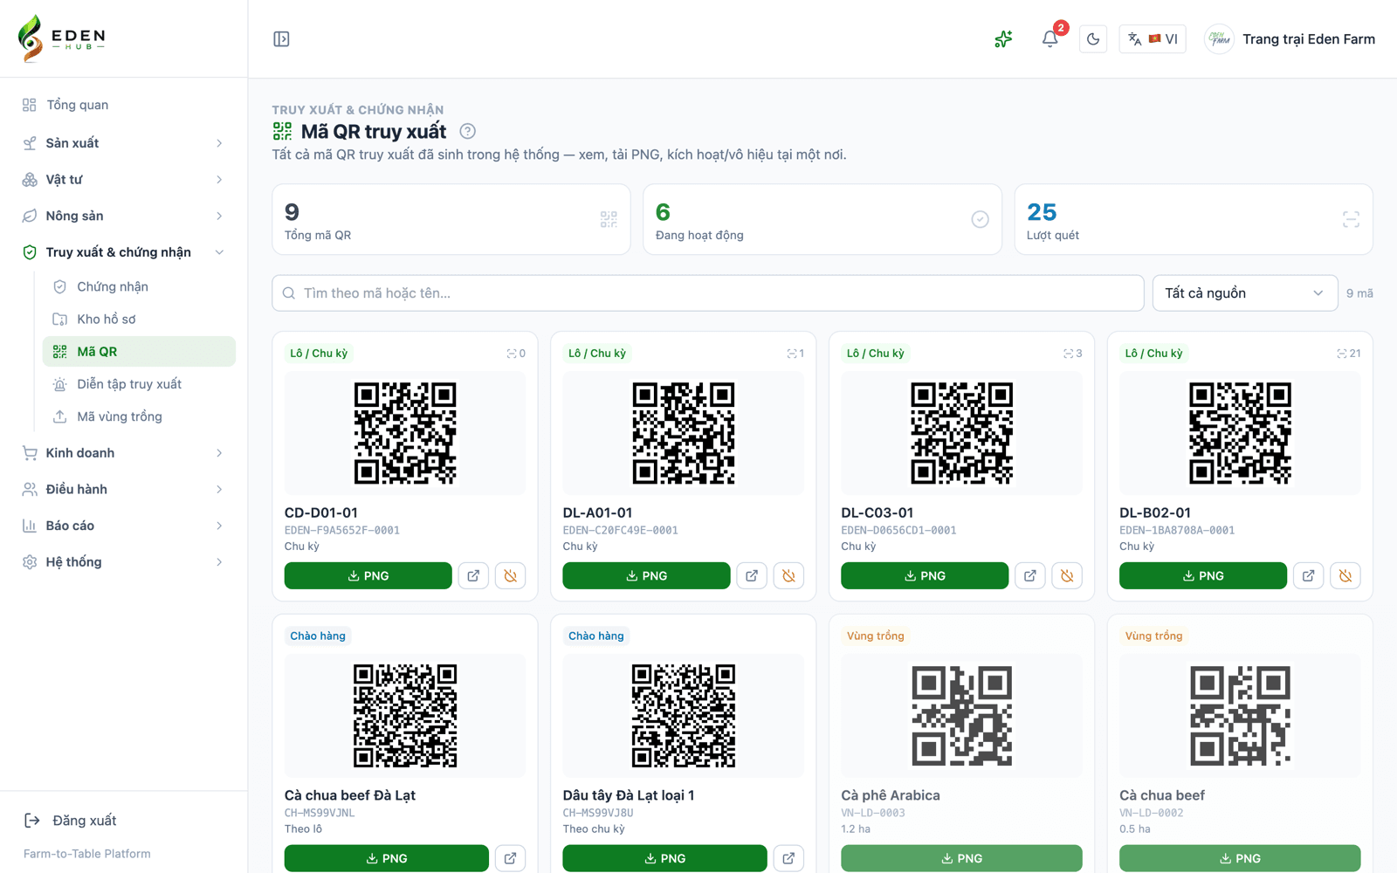
Task: Open external link icon for DL-B02-01
Action: pyautogui.click(x=1308, y=576)
